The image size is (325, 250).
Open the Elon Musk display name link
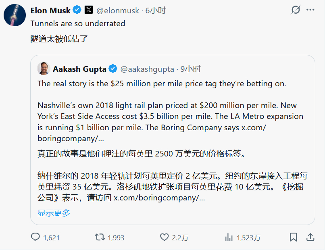pos(50,10)
